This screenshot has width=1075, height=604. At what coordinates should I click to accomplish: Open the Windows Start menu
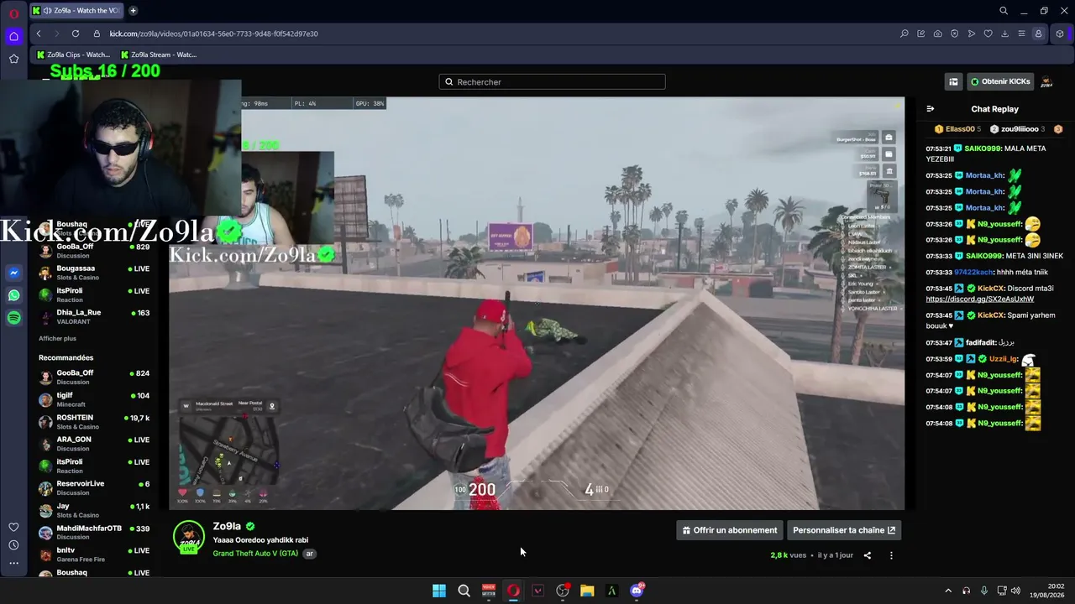pos(438,591)
